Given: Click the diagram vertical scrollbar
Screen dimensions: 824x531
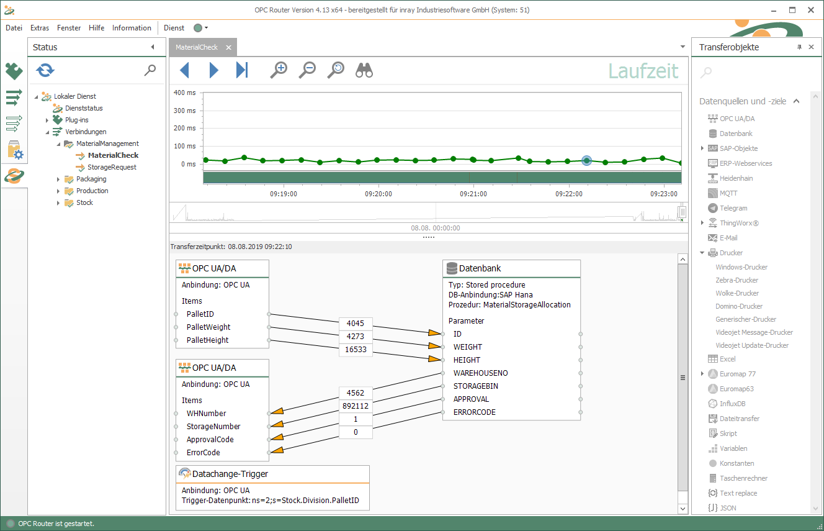Looking at the screenshot, I should click(683, 377).
